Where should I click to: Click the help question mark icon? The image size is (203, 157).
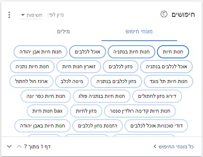click(x=164, y=14)
